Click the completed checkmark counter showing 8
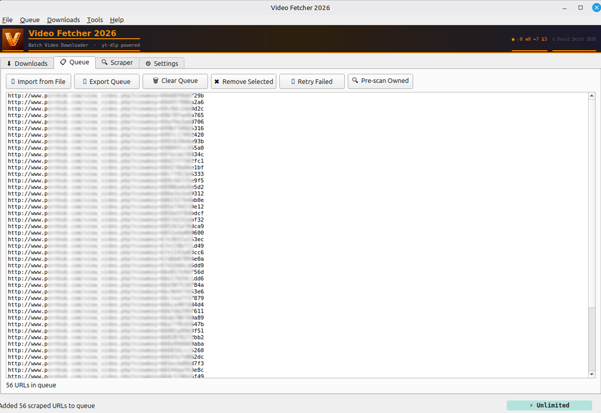 coord(520,39)
